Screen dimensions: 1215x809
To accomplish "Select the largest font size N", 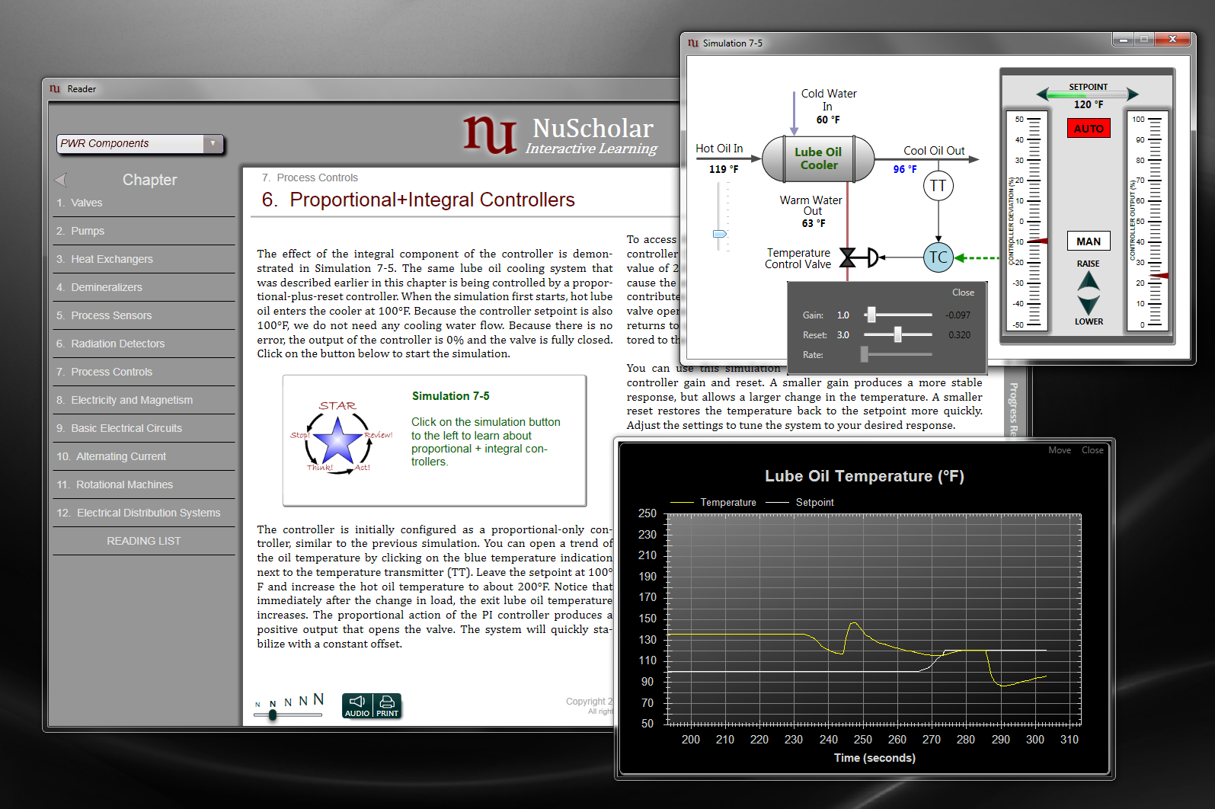I will pyautogui.click(x=318, y=699).
